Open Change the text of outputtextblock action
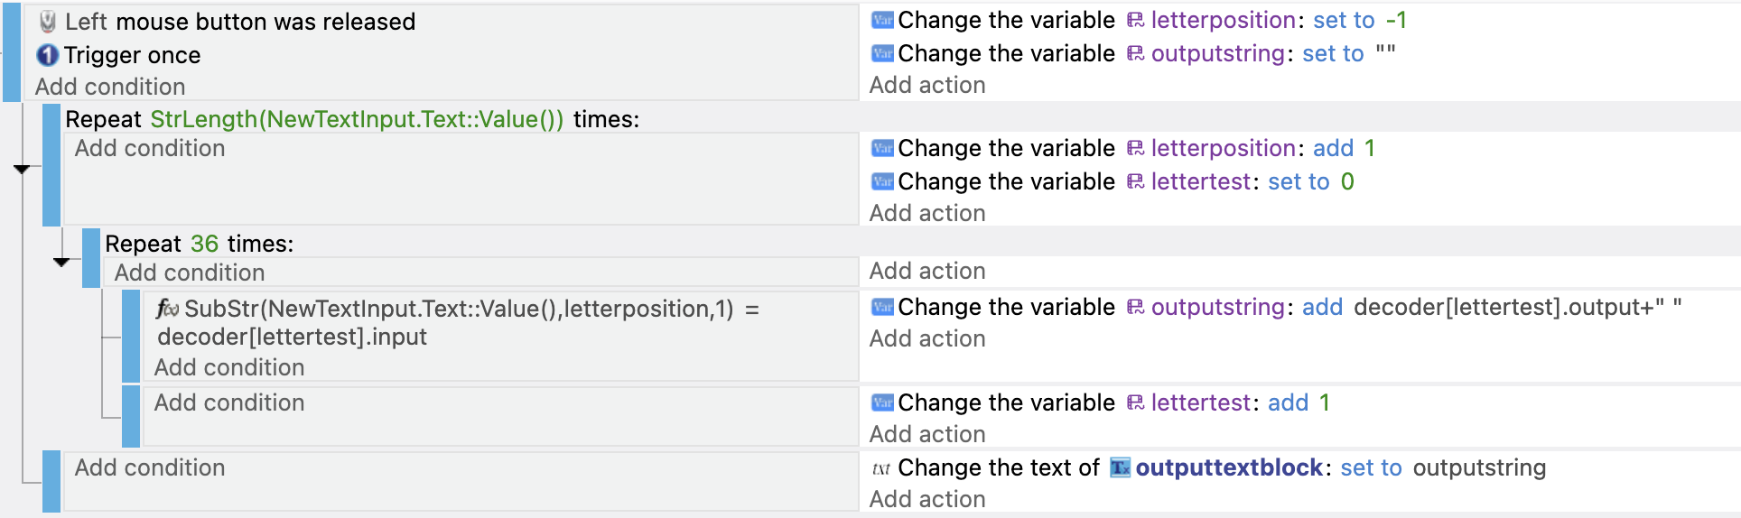The image size is (1741, 518). click(1208, 467)
